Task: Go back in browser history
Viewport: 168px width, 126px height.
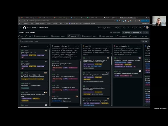Action: (x=20, y=21)
